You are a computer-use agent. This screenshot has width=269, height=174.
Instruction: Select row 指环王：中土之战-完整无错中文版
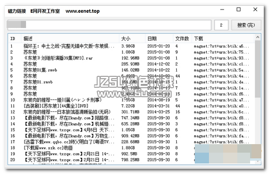click(x=131, y=46)
